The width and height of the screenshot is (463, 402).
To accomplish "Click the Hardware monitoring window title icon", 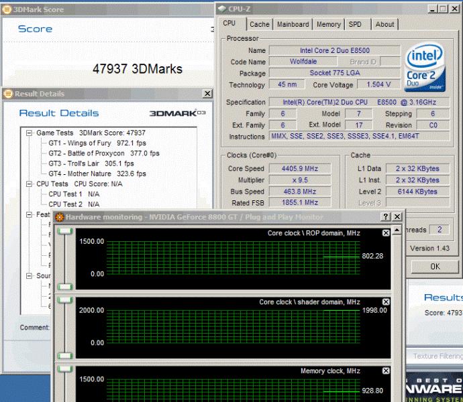I will 60,217.
